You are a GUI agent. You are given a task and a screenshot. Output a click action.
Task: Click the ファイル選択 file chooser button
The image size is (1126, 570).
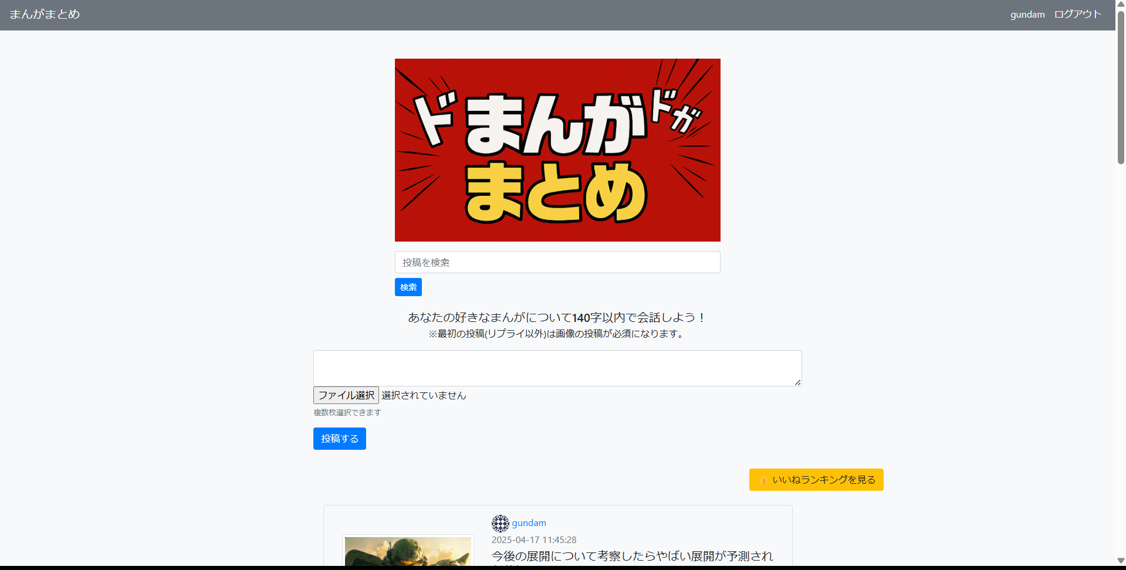(346, 395)
